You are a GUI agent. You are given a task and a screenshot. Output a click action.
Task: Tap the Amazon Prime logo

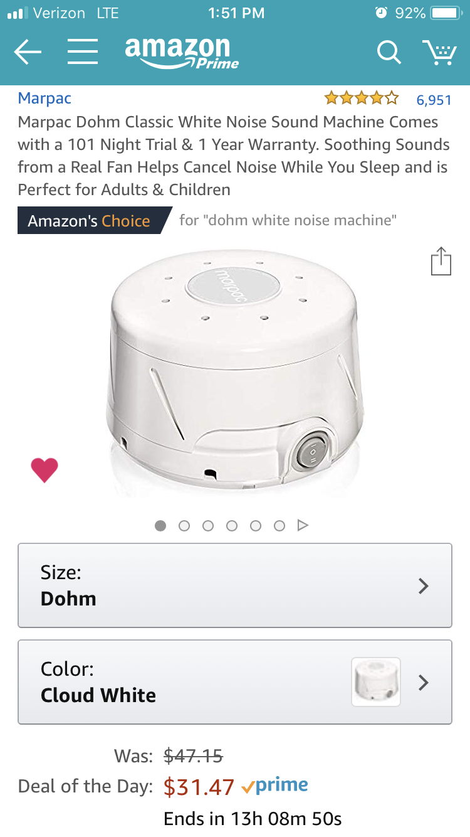(x=182, y=53)
